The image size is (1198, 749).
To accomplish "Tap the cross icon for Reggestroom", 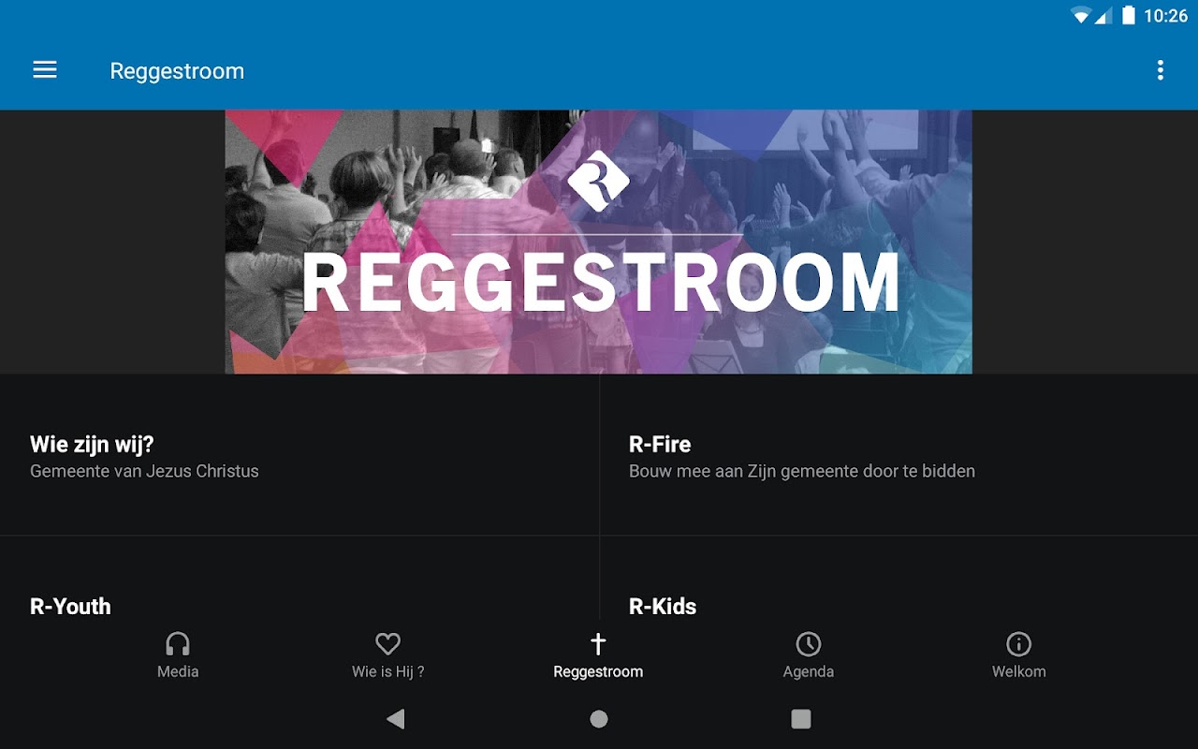I will click(x=598, y=644).
